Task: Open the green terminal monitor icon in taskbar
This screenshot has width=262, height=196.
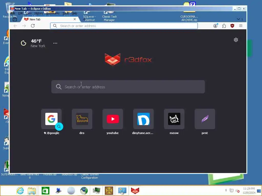Action: click(x=96, y=191)
